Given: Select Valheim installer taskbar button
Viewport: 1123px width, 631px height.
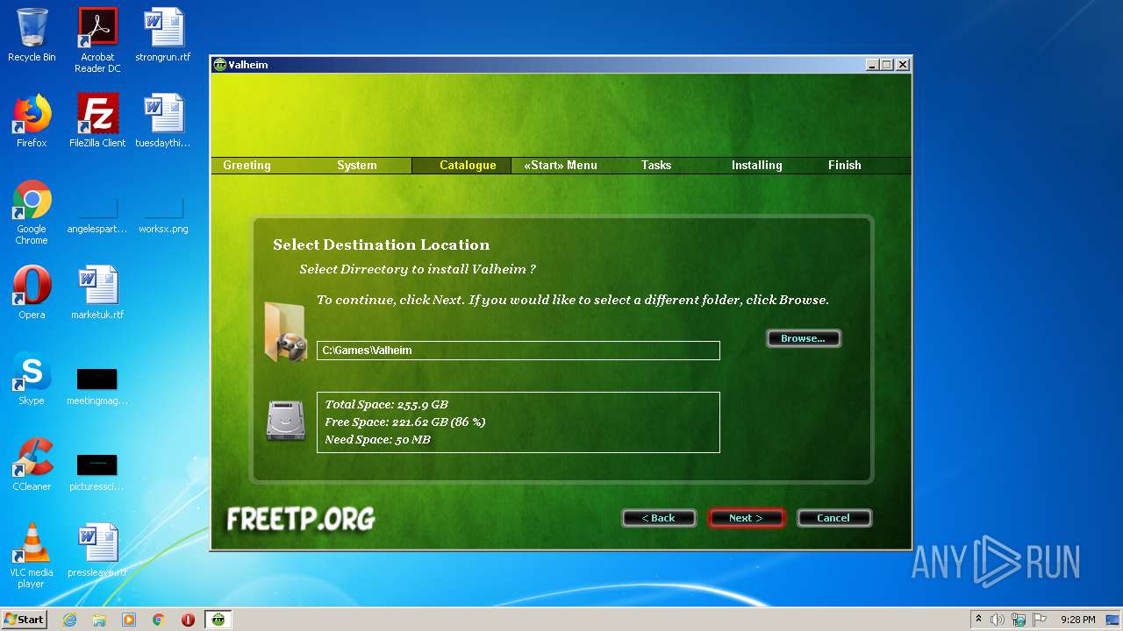Looking at the screenshot, I should pyautogui.click(x=218, y=620).
